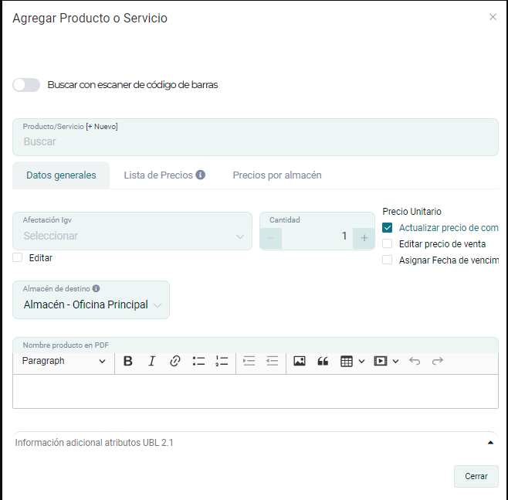The width and height of the screenshot is (508, 500).
Task: Increase quantity with the plus button
Action: click(364, 237)
